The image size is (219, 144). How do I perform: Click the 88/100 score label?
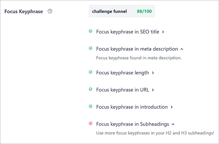144,11
